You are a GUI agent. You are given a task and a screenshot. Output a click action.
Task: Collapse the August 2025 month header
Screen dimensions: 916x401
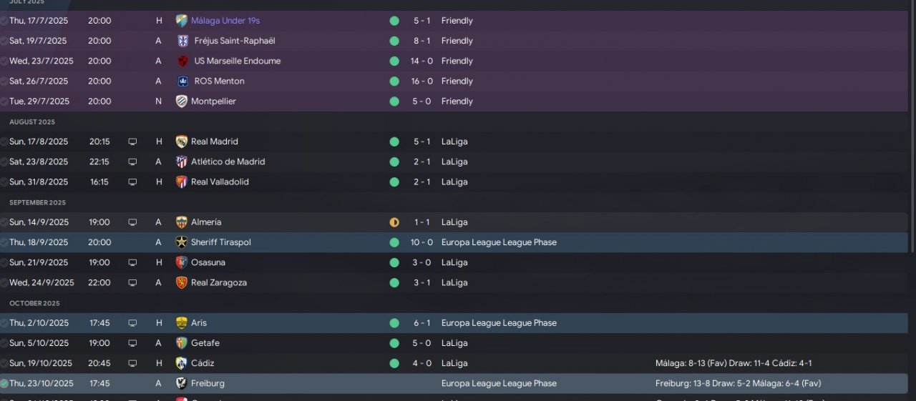[32, 122]
